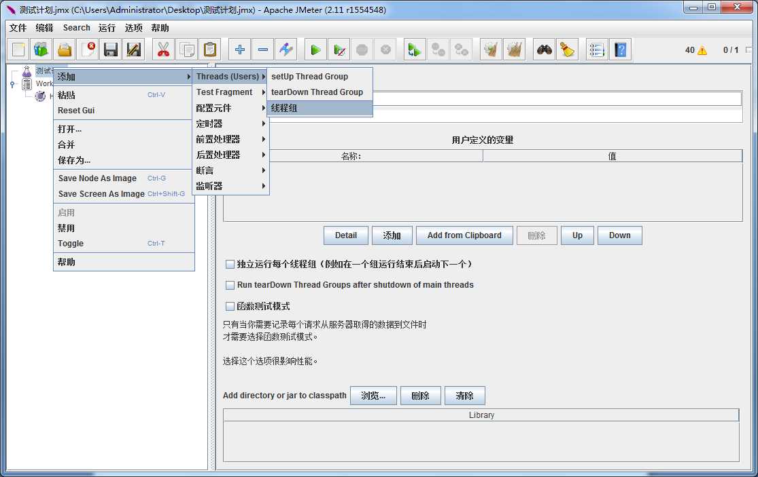Click the Clear All brooms icon

pyautogui.click(x=514, y=50)
